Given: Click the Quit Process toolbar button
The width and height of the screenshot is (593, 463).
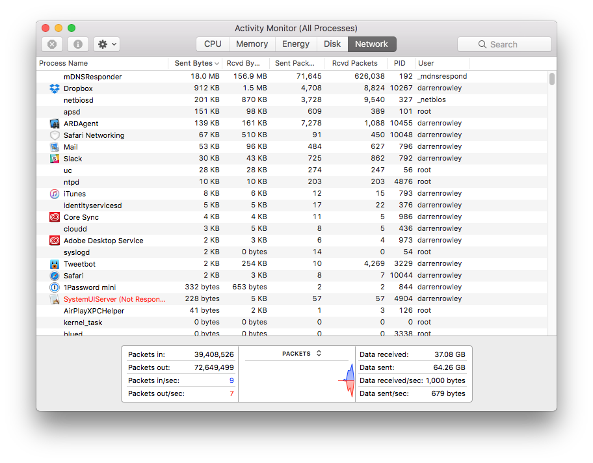Looking at the screenshot, I should (x=52, y=44).
